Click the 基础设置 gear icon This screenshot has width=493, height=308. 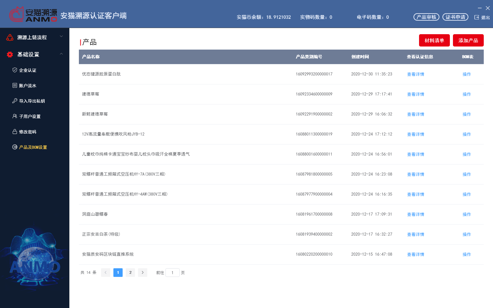pyautogui.click(x=10, y=55)
